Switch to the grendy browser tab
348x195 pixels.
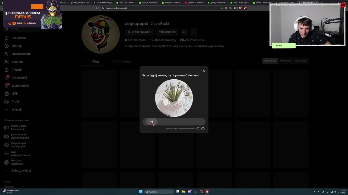click(217, 3)
